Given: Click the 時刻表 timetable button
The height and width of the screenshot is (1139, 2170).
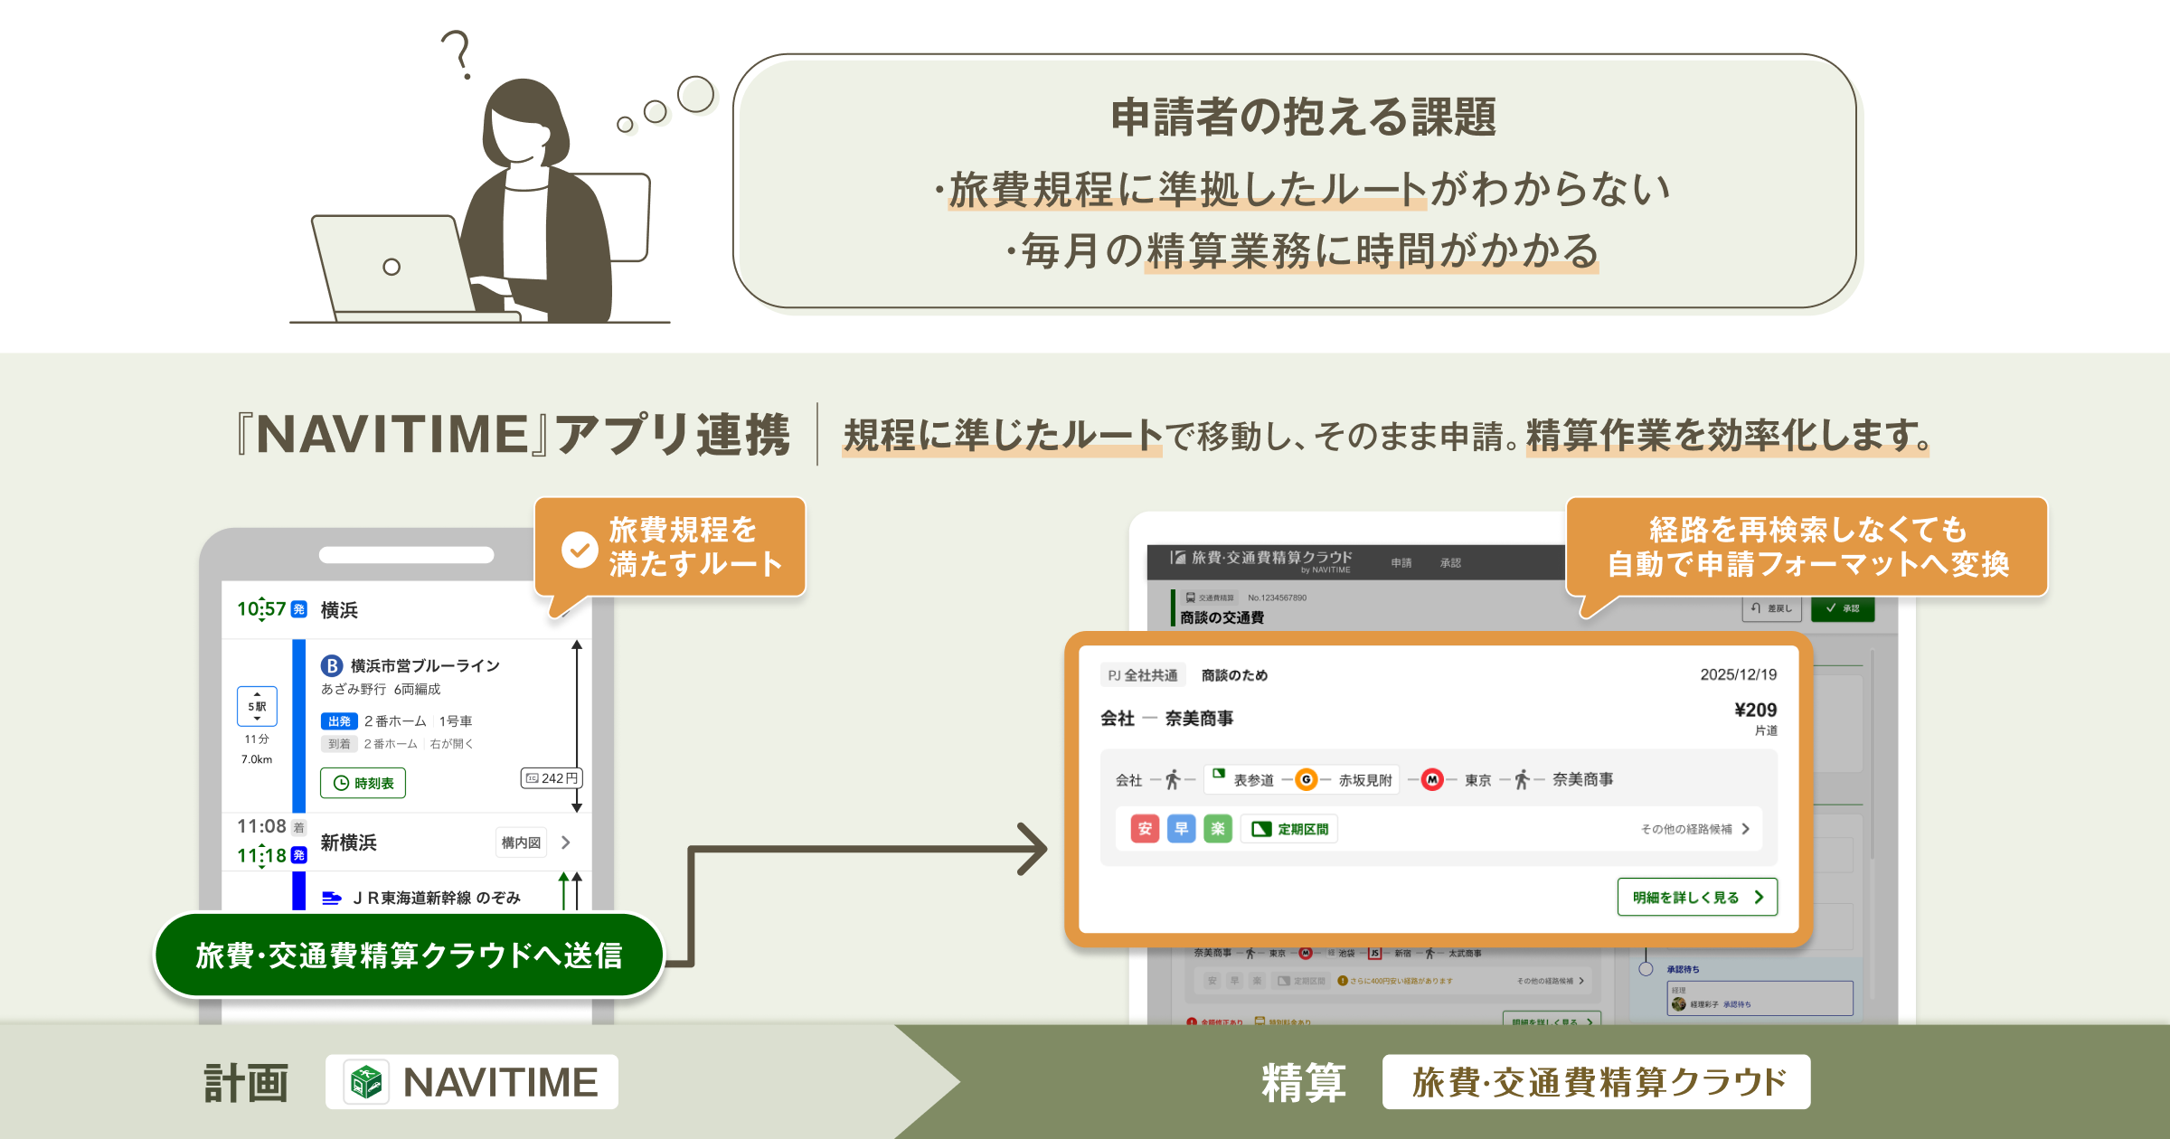Looking at the screenshot, I should [363, 783].
